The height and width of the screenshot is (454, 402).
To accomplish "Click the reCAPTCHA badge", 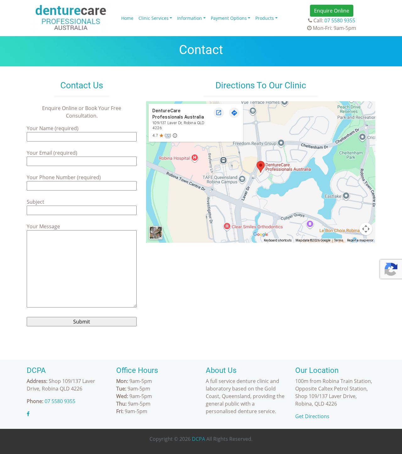I will pos(391,269).
